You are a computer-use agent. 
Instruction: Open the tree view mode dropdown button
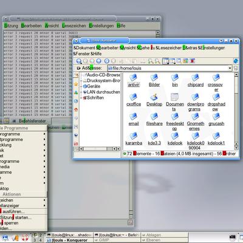pos(173,61)
